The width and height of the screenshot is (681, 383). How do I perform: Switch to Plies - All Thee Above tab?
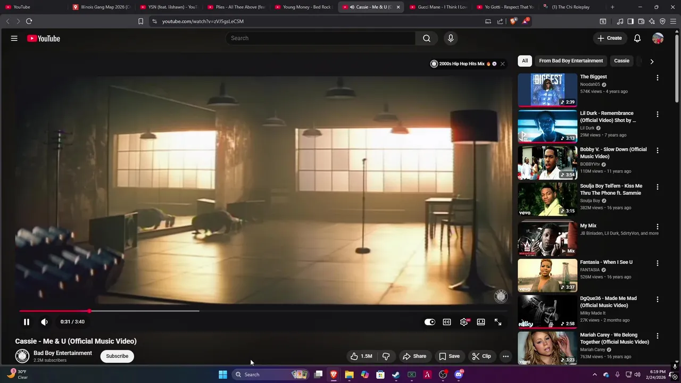(236, 7)
